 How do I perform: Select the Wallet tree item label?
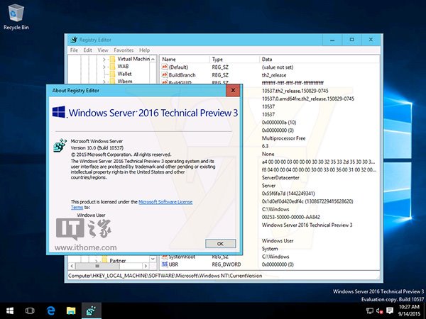[124, 74]
